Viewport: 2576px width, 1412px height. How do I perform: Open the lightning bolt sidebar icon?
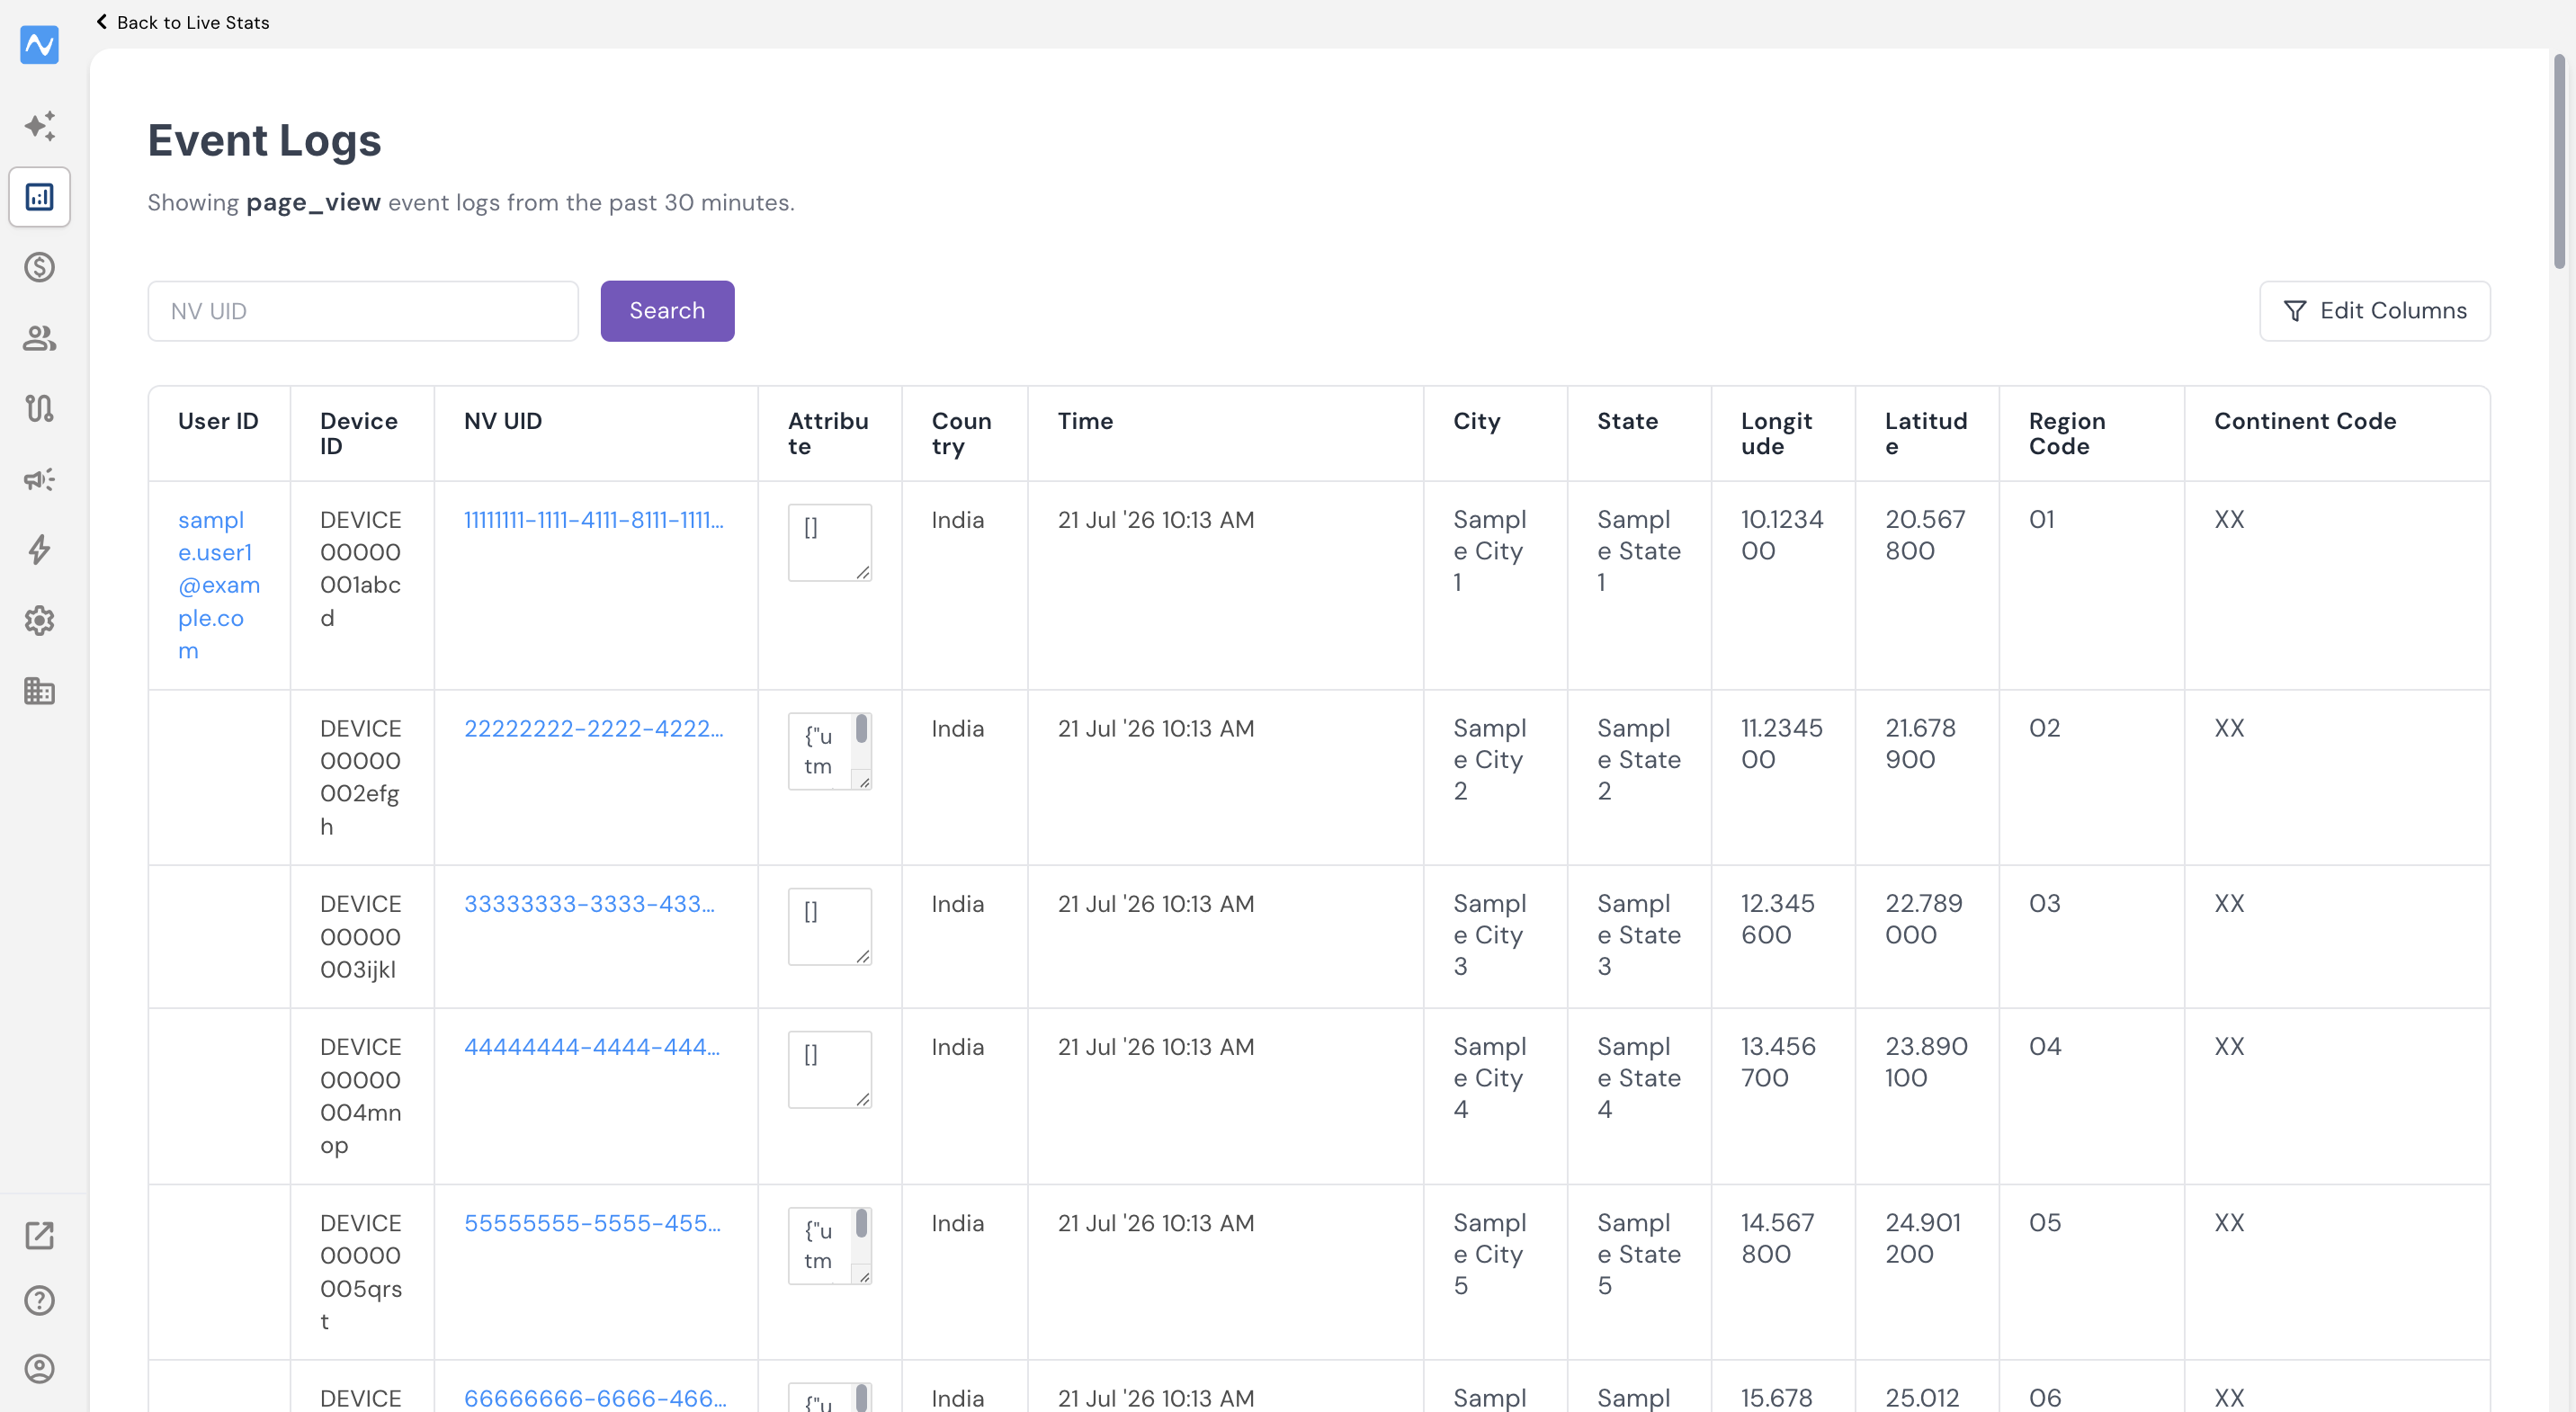[39, 550]
